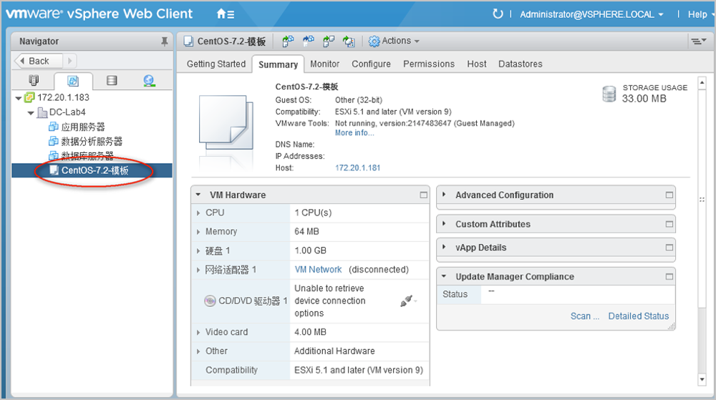Switch to the Monitor tab

click(x=324, y=64)
